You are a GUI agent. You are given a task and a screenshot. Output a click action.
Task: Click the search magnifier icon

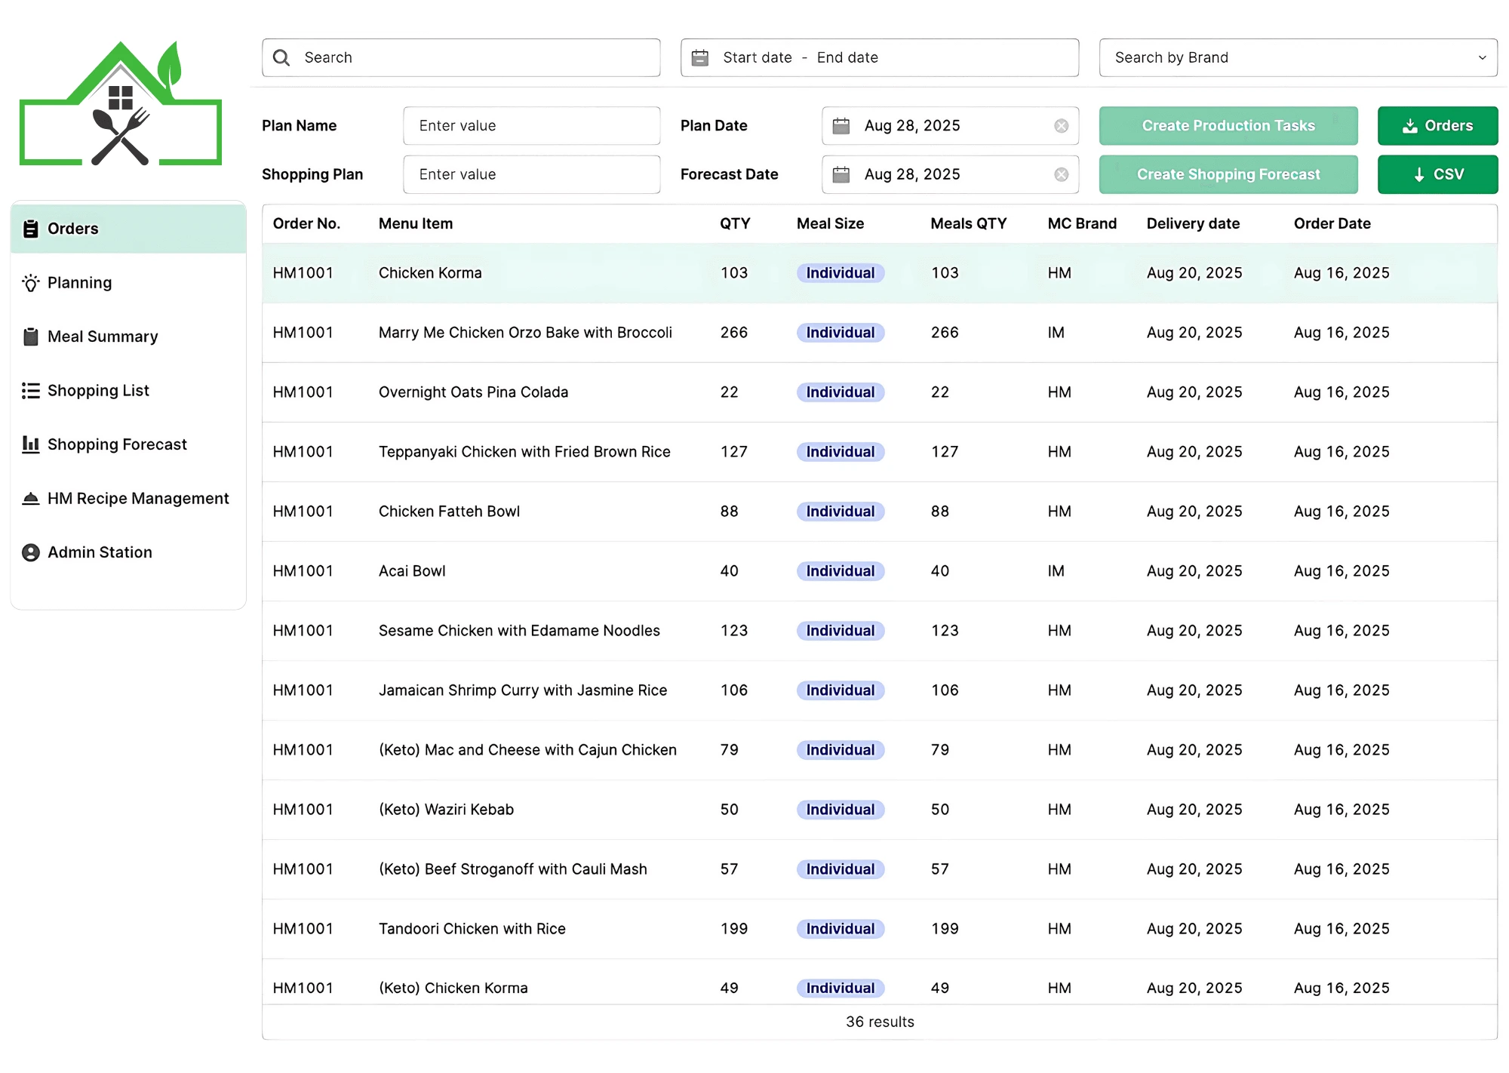coord(281,58)
